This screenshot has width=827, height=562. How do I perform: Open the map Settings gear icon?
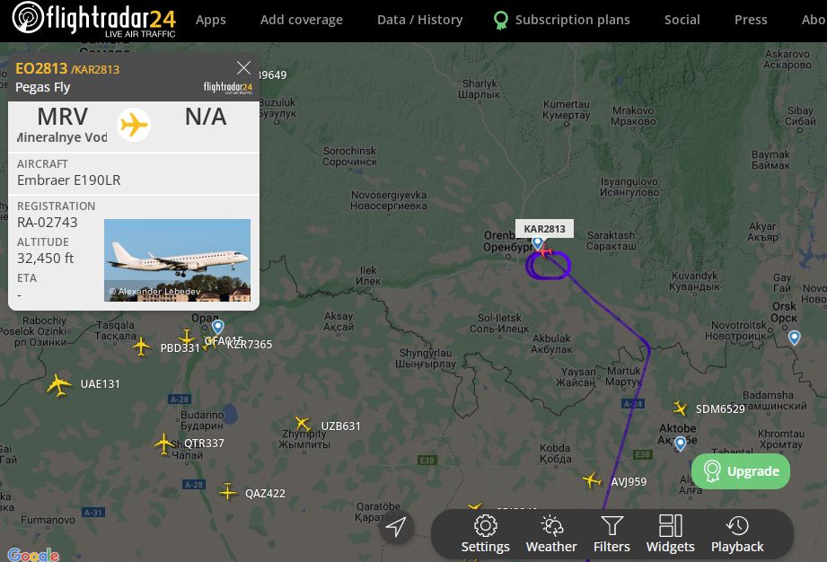tap(485, 525)
